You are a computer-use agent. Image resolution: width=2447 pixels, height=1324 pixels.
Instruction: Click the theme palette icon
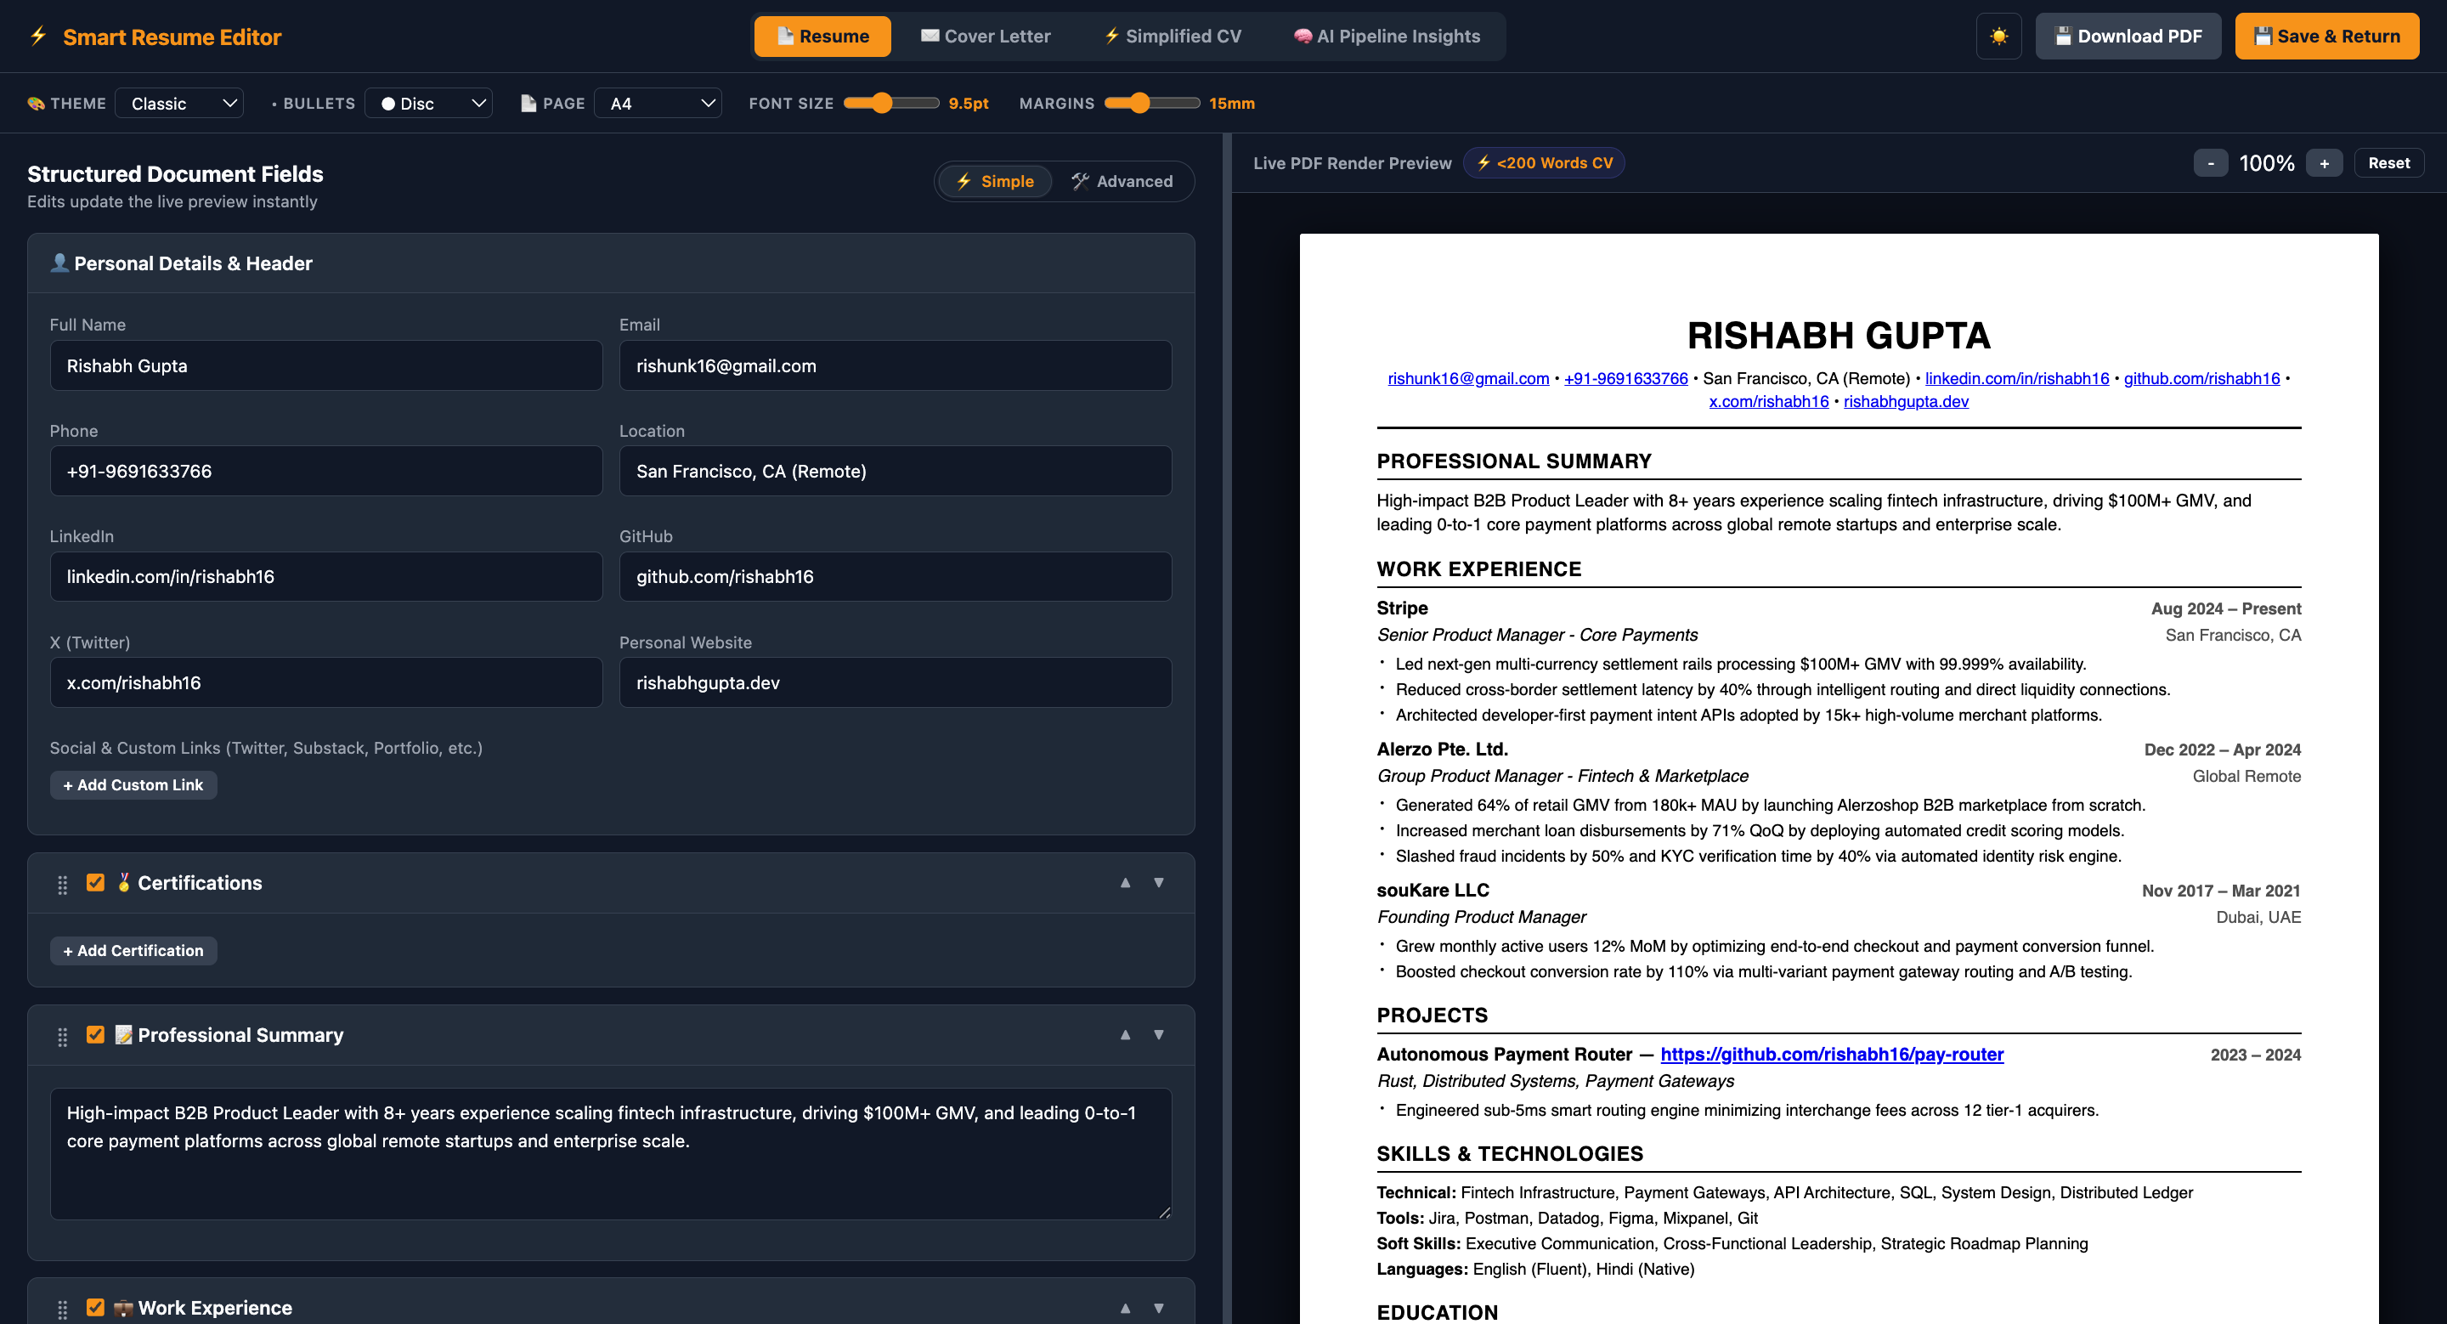tap(36, 104)
